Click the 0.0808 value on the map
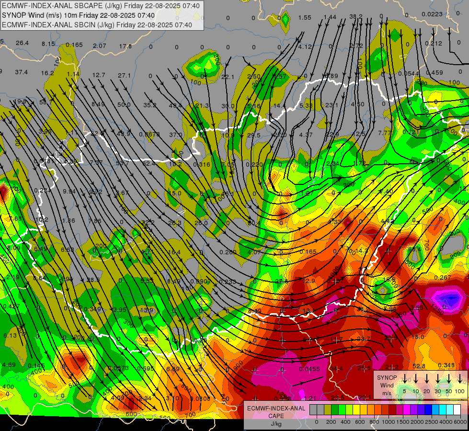469x431 pixels. tap(200, 398)
